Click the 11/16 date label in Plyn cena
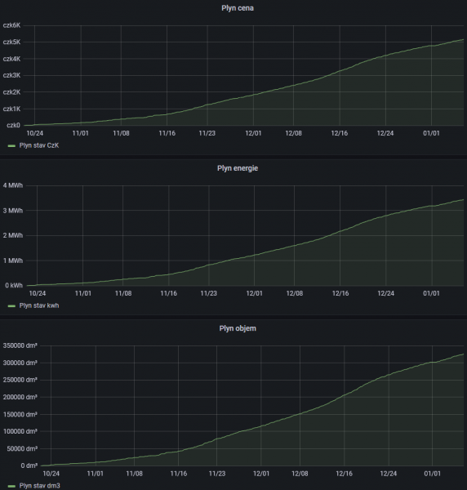 pos(167,133)
